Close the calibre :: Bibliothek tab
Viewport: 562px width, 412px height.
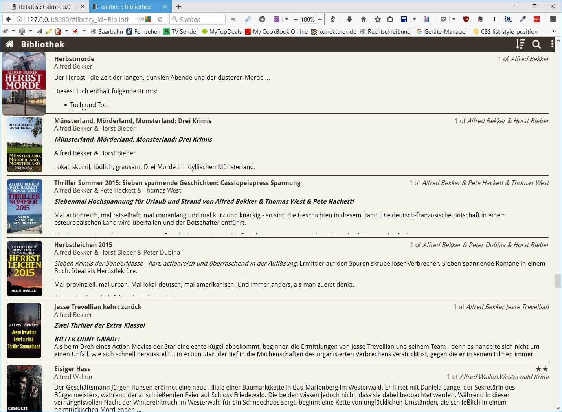click(165, 7)
